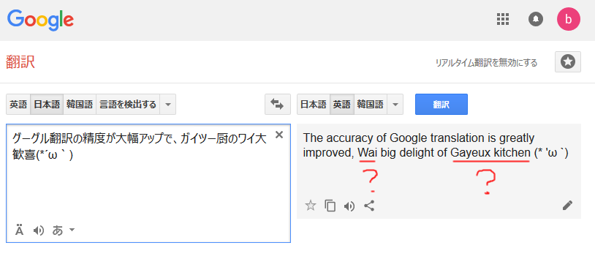Expand target language list arrow
Viewport: 595px width, 270px height.
395,105
